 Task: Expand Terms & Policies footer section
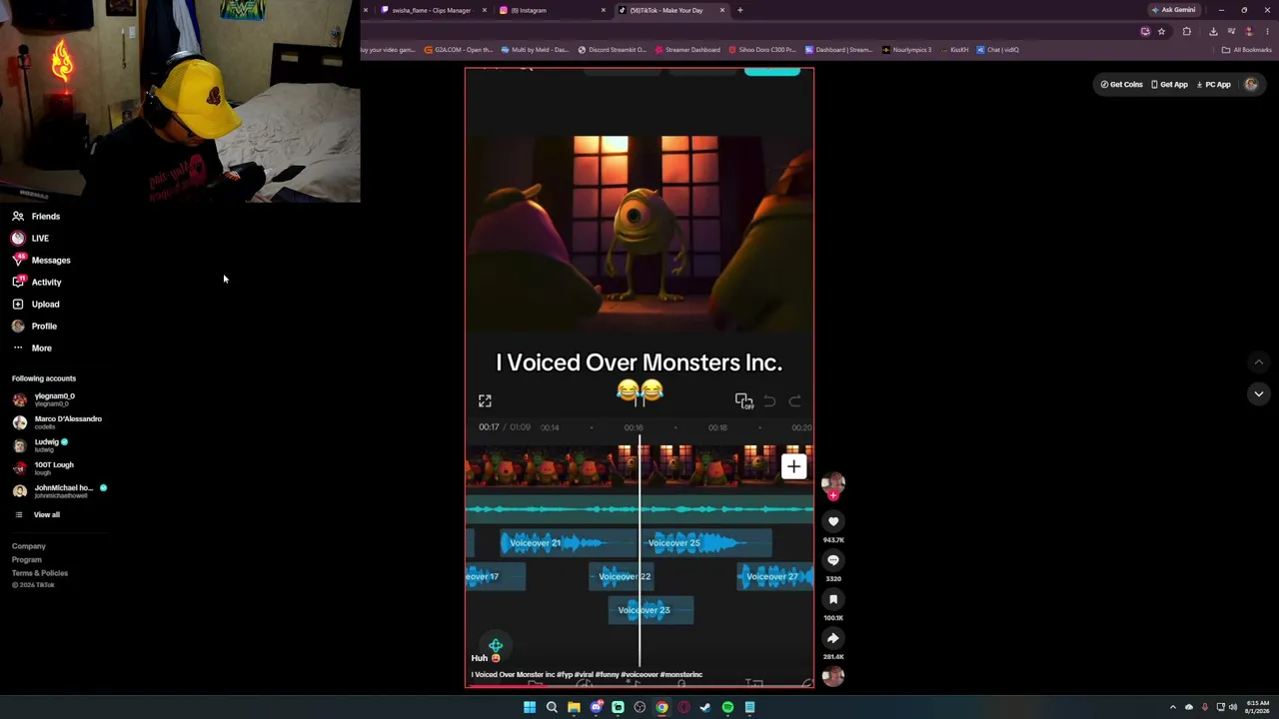click(40, 573)
